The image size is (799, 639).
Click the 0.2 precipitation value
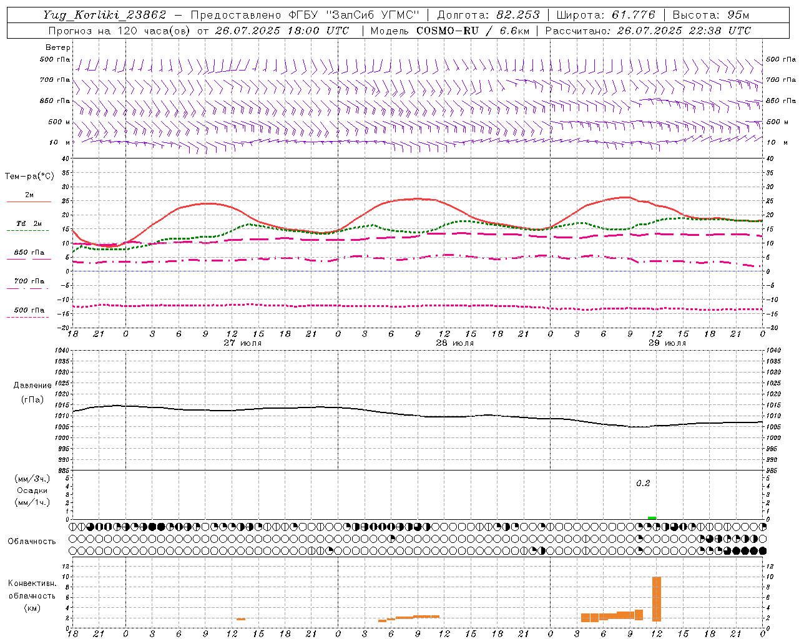click(x=643, y=484)
